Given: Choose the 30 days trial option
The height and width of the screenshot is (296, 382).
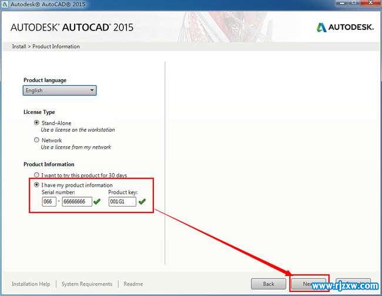Looking at the screenshot, I should [36, 175].
